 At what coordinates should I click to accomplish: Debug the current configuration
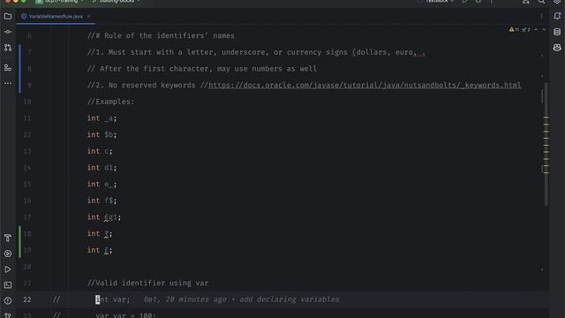point(478,2)
